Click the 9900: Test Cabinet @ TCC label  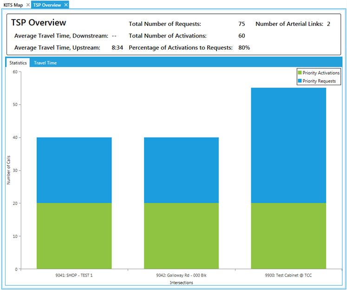pyautogui.click(x=288, y=275)
